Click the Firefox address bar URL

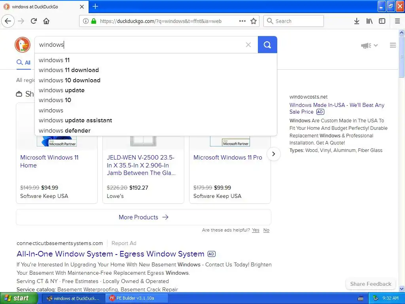click(x=161, y=21)
